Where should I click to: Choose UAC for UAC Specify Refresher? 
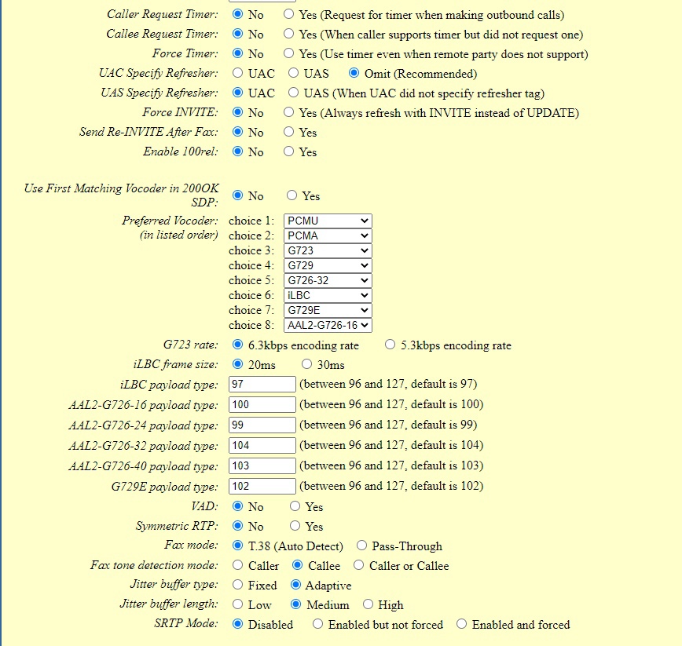[237, 72]
